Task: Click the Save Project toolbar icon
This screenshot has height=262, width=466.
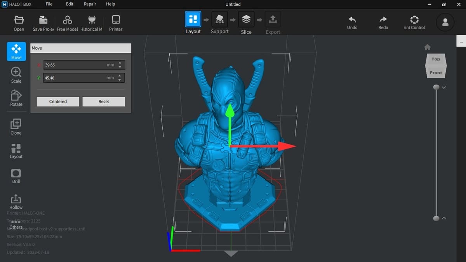Action: pos(43,23)
